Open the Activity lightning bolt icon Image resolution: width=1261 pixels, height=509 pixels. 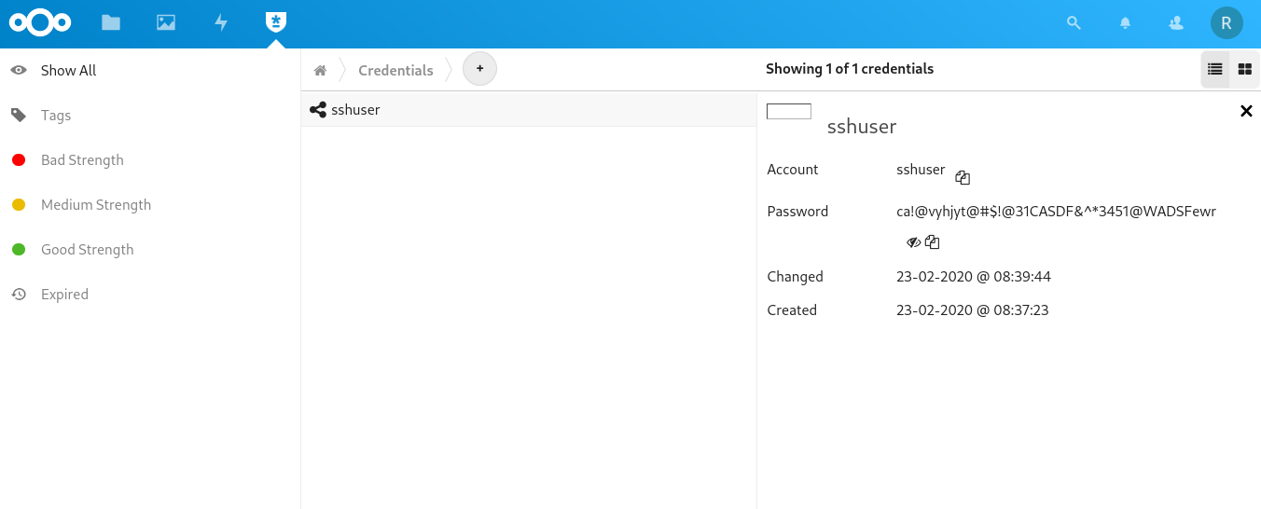tap(221, 23)
